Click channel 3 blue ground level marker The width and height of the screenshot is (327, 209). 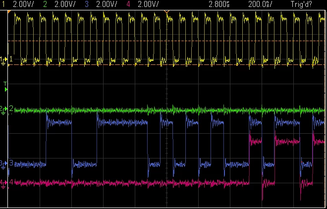[x=3, y=164]
